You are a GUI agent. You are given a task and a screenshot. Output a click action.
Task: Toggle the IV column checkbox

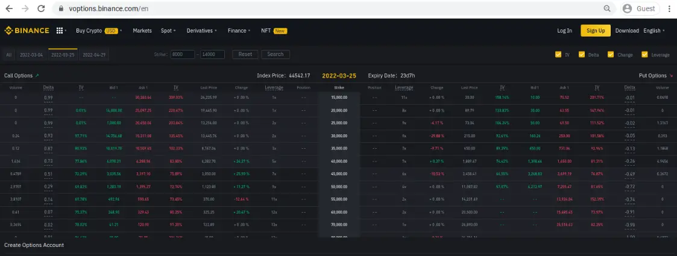click(x=558, y=54)
